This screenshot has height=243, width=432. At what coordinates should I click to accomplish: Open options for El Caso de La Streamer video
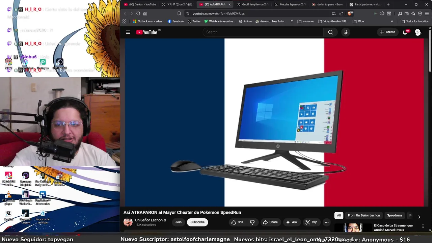tap(423, 226)
